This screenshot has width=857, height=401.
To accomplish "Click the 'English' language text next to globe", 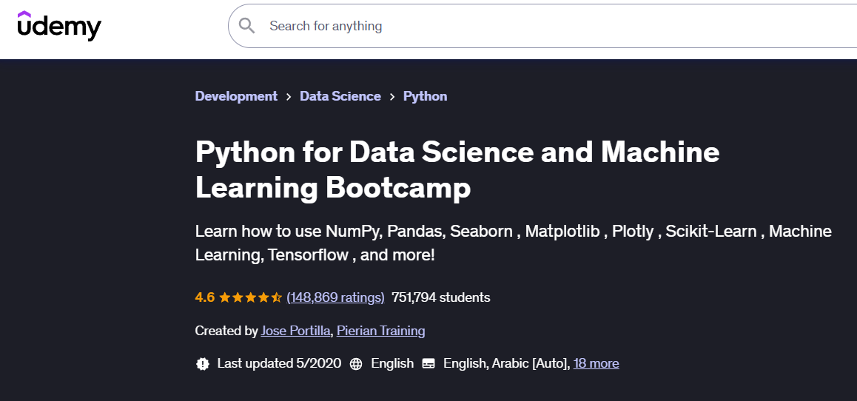I will 392,363.
